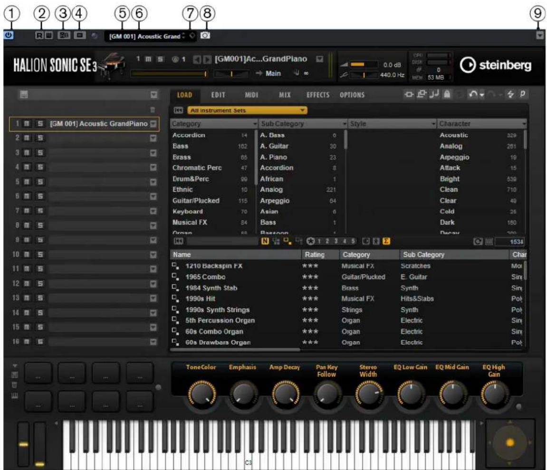
Task: Mute slot 1 Acoustic GrandPiano
Action: click(x=27, y=124)
